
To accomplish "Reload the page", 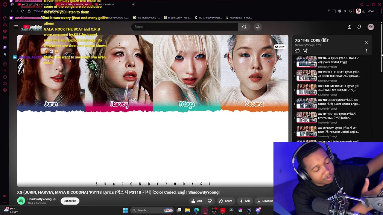I will 22,11.
